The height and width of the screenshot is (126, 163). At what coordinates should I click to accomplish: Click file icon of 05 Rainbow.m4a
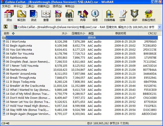[4, 58]
